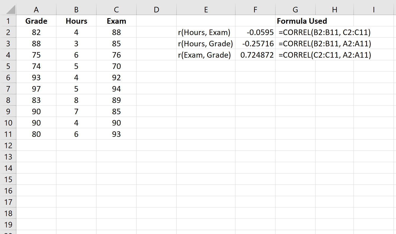This screenshot has width=396, height=234.
Task: Select column A header
Action: 36,9
